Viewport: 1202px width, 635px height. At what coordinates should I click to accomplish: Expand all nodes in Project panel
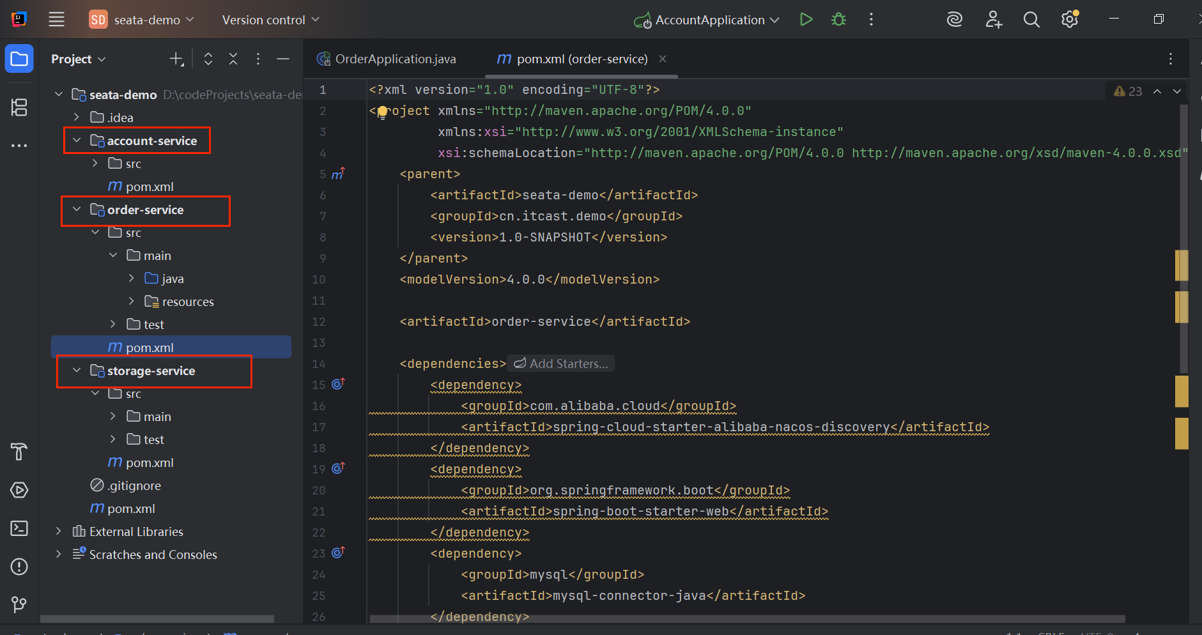click(208, 59)
